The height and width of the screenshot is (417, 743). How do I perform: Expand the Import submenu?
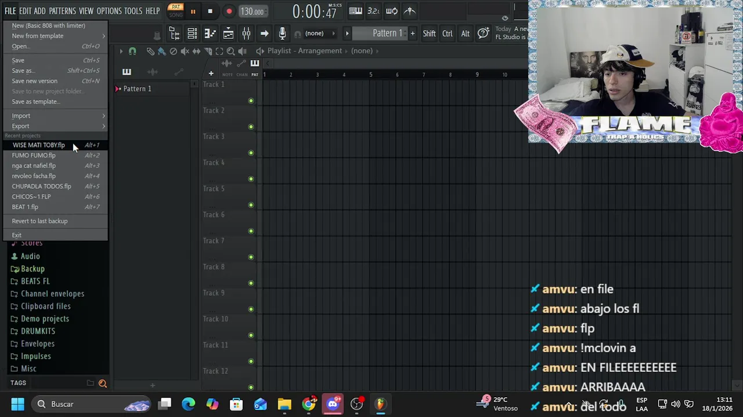[x=56, y=116]
